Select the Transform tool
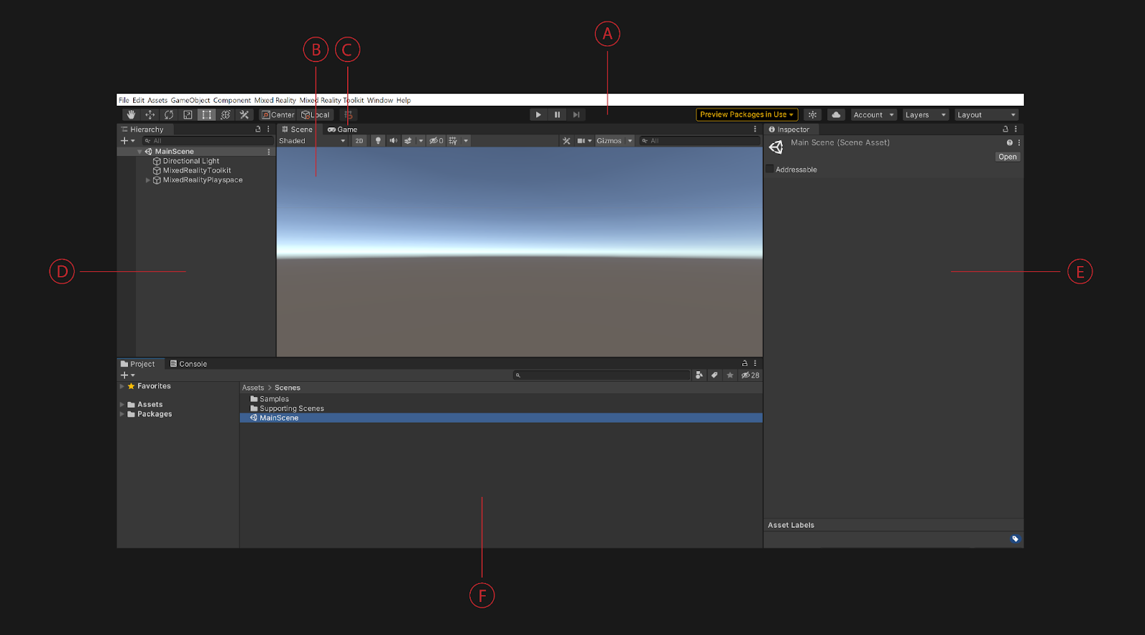 (x=225, y=114)
